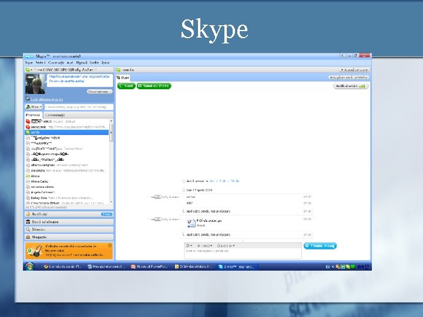Open the Magazin section
The width and height of the screenshot is (423, 317).
(69, 237)
